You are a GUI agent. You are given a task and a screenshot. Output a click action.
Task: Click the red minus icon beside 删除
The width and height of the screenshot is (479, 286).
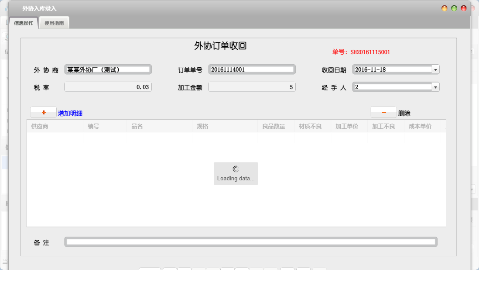pos(383,112)
